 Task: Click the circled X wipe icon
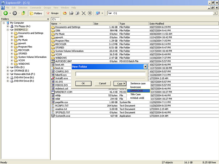point(90,13)
